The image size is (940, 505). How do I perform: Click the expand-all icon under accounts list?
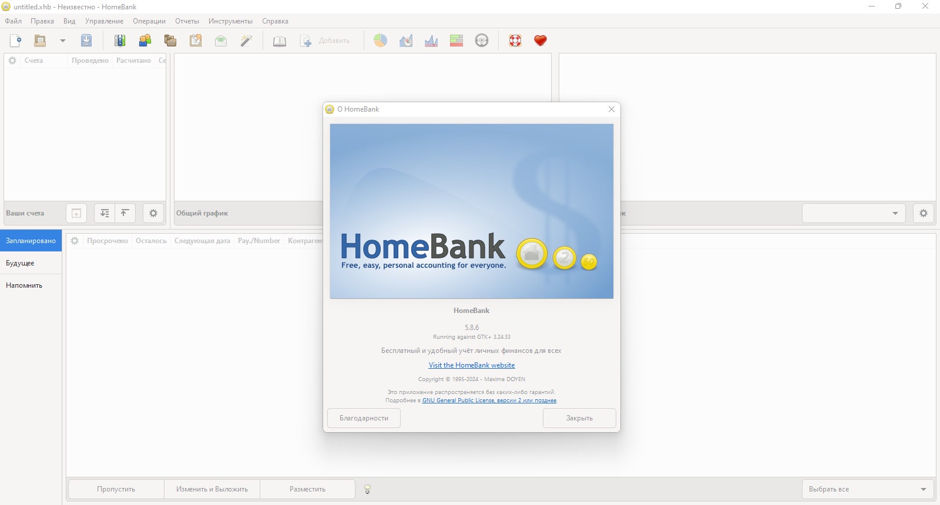coord(104,213)
